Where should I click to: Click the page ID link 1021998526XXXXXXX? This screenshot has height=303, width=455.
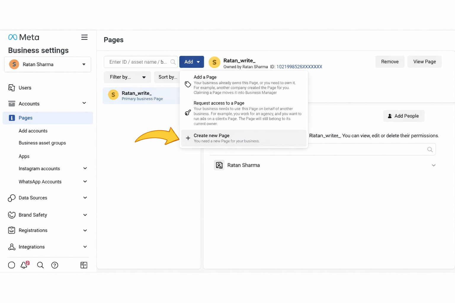[299, 67]
